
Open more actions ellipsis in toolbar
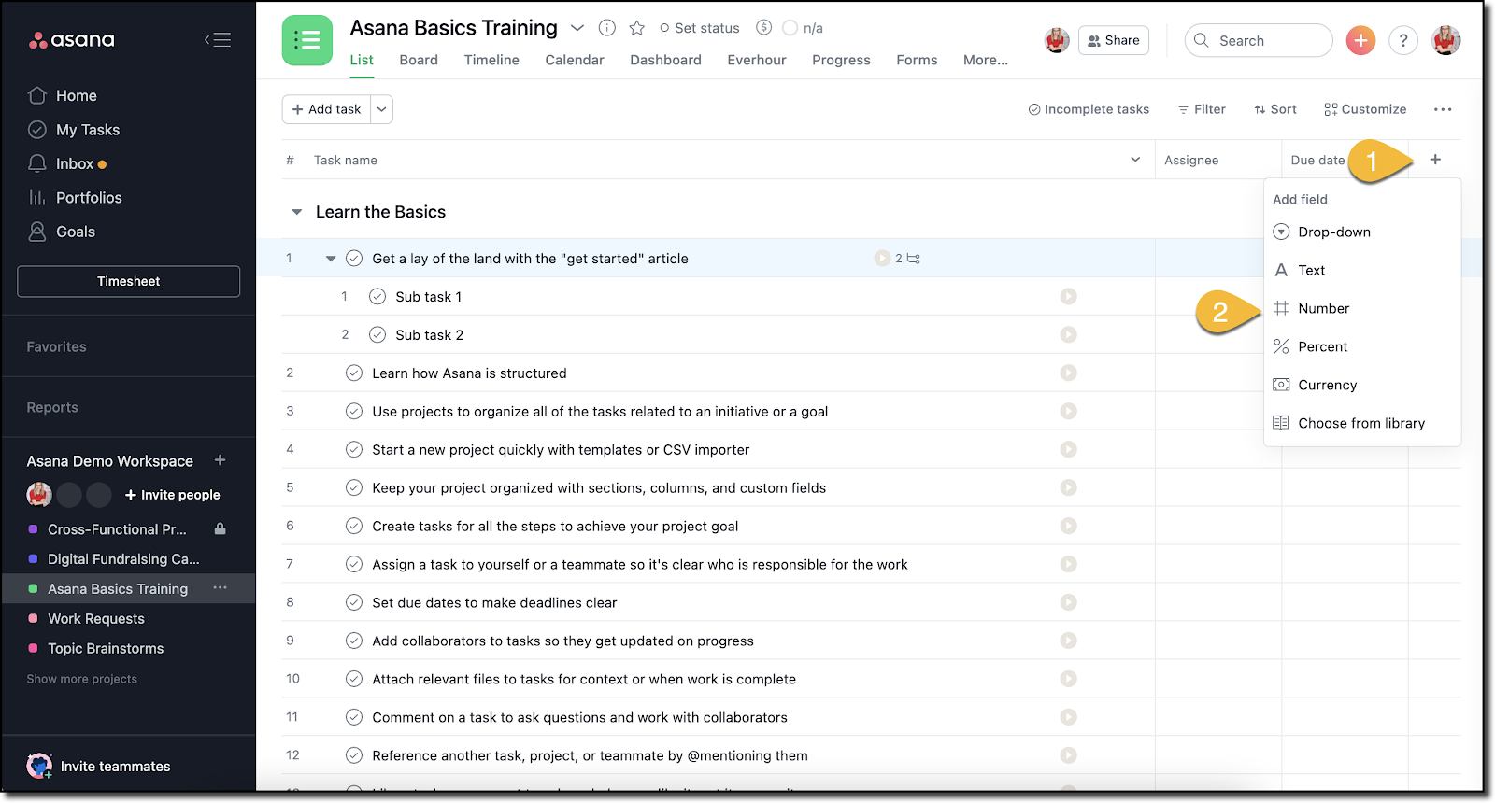pyautogui.click(x=1443, y=109)
